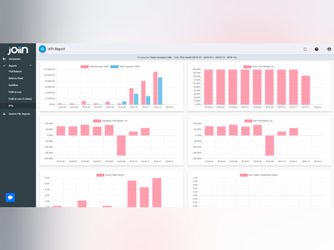
Task: Toggle Operating Profit Margin legend swatch
Action: pyautogui.click(x=97, y=121)
